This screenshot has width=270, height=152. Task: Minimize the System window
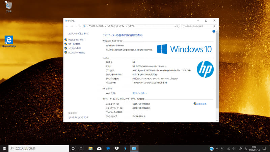(198, 21)
